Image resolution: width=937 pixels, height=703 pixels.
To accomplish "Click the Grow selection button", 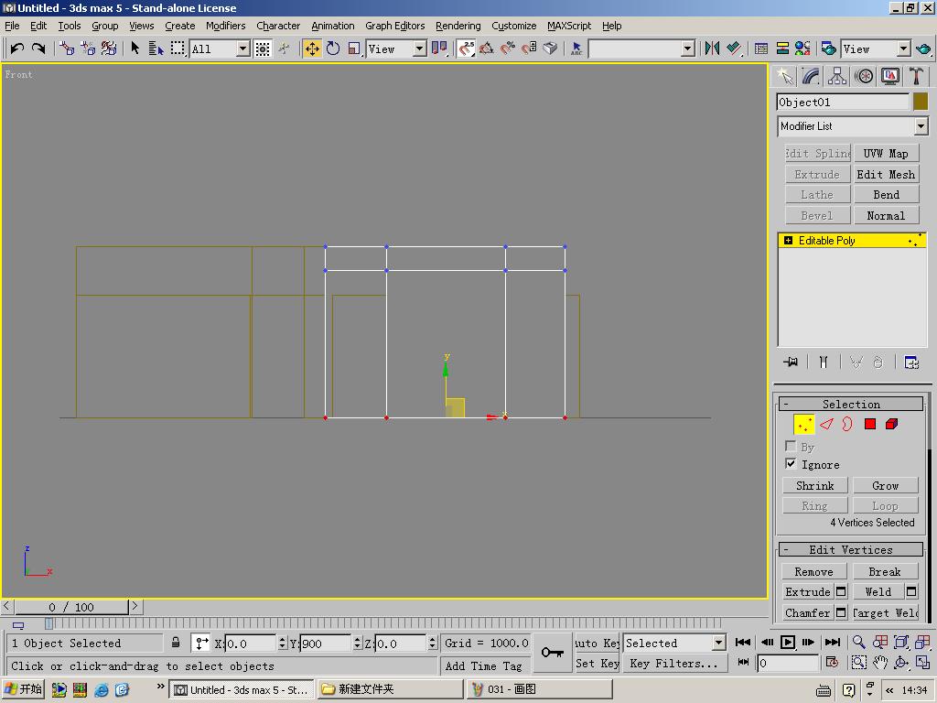I will click(x=885, y=485).
